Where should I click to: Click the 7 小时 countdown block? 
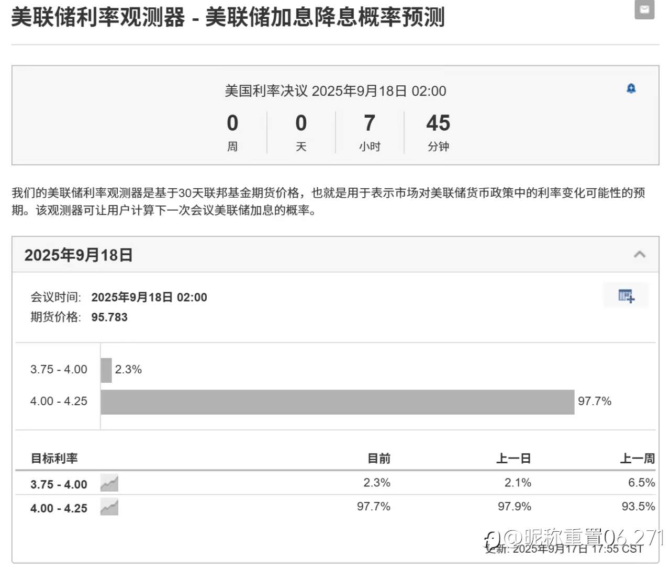coord(370,132)
